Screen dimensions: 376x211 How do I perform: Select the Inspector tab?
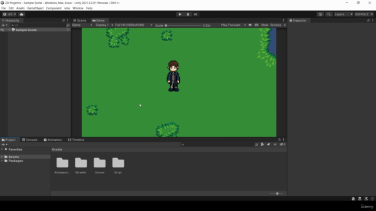298,21
